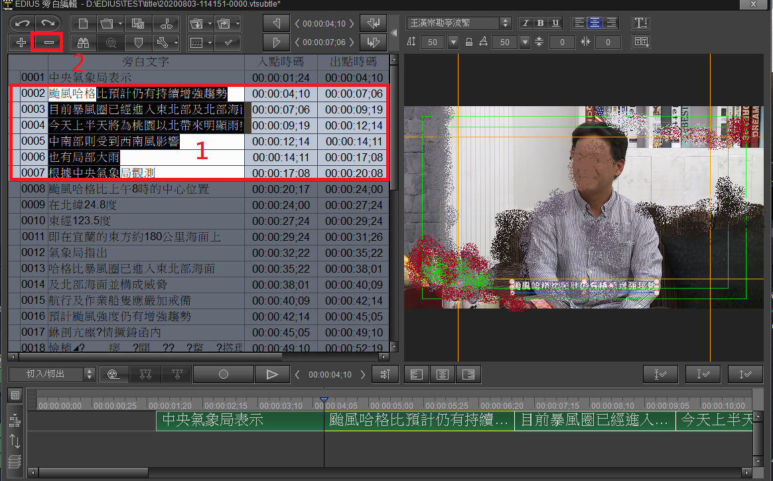Set right position alignment below preview

point(468,375)
